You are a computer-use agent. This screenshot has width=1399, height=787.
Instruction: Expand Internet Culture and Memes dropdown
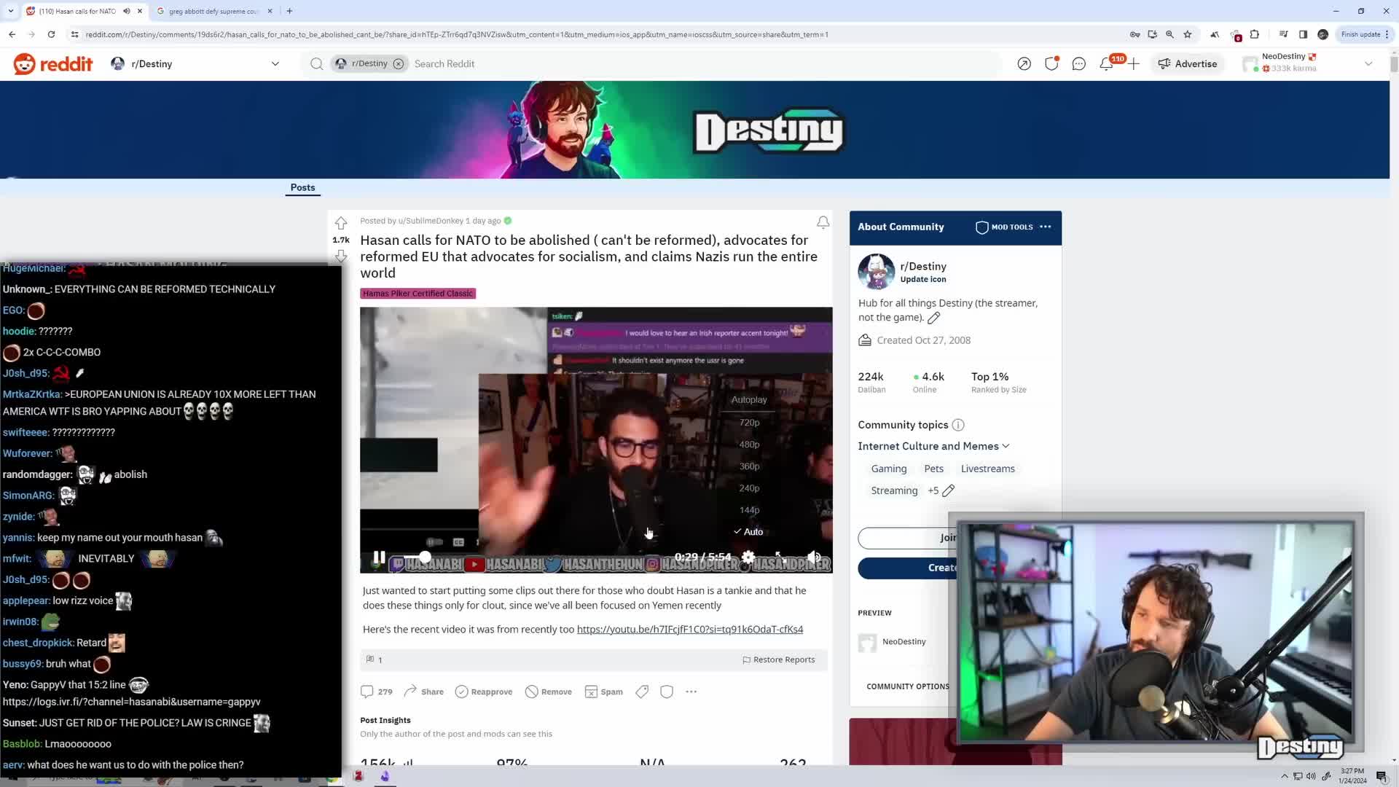pyautogui.click(x=933, y=447)
